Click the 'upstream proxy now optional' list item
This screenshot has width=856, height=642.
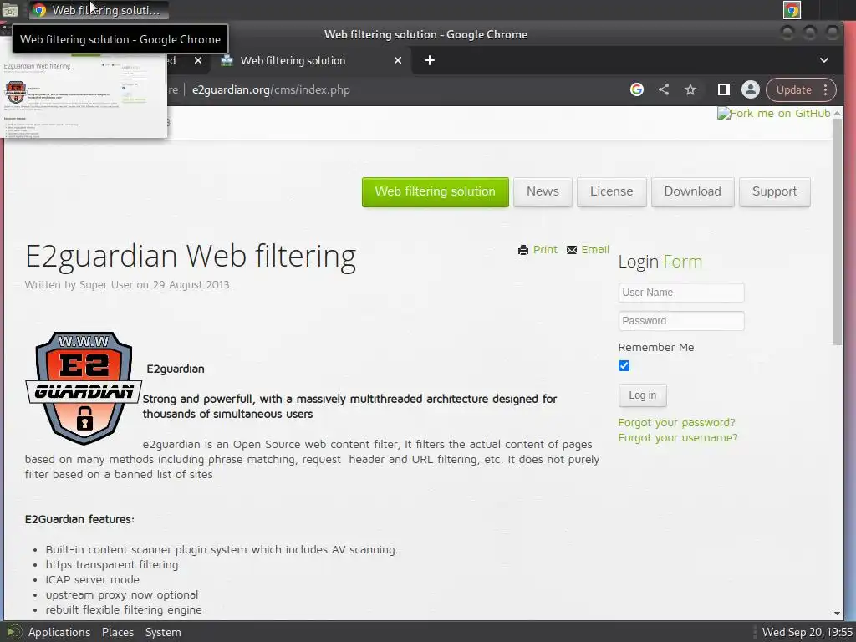pyautogui.click(x=122, y=594)
